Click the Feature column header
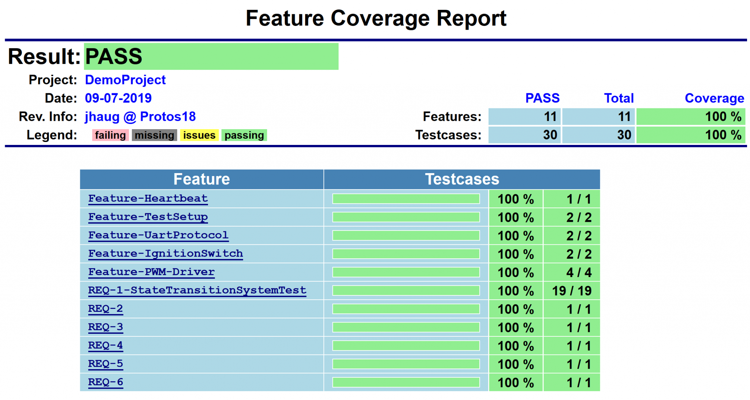 click(x=201, y=179)
